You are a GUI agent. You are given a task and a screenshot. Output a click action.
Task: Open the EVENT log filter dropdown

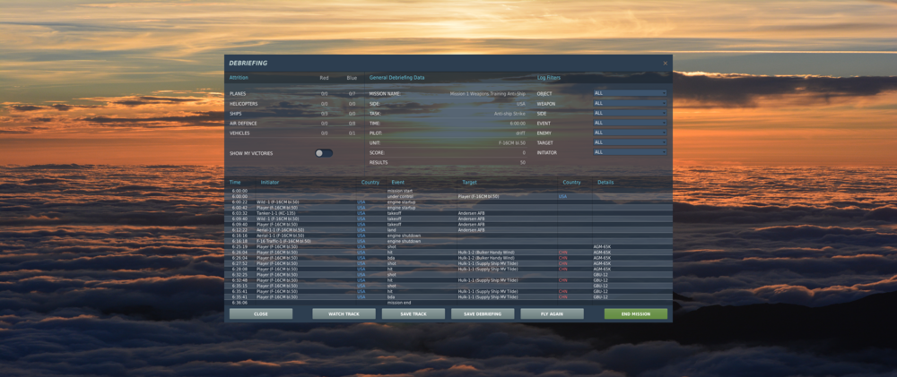click(630, 123)
